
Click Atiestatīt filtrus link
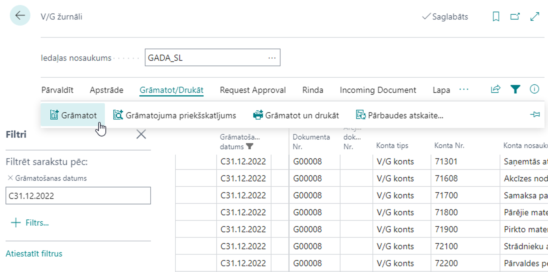(x=34, y=254)
